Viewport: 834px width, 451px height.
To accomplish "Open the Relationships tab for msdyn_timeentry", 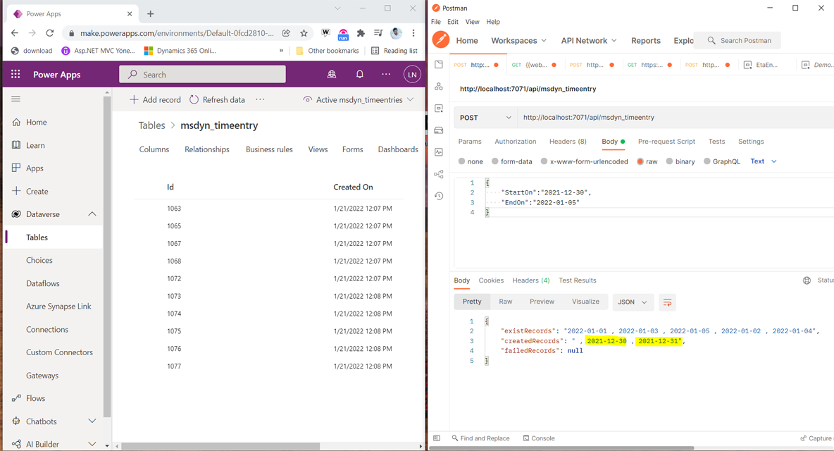I will coord(206,149).
